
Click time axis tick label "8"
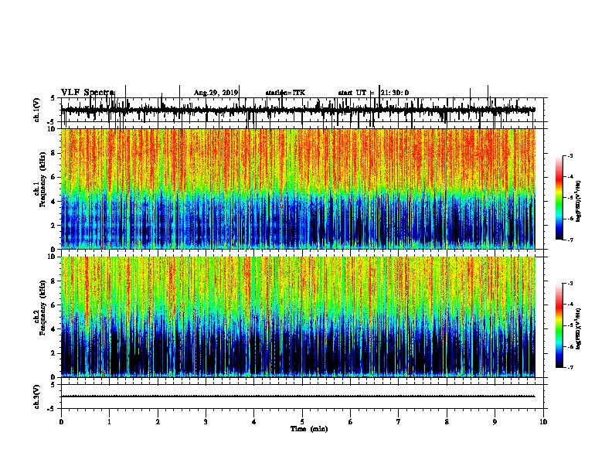pos(447,422)
